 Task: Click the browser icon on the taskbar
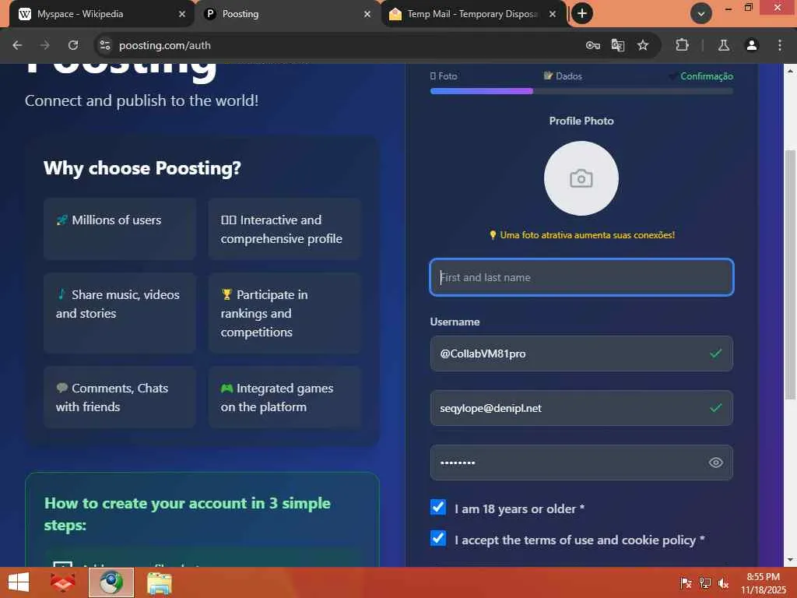111,582
